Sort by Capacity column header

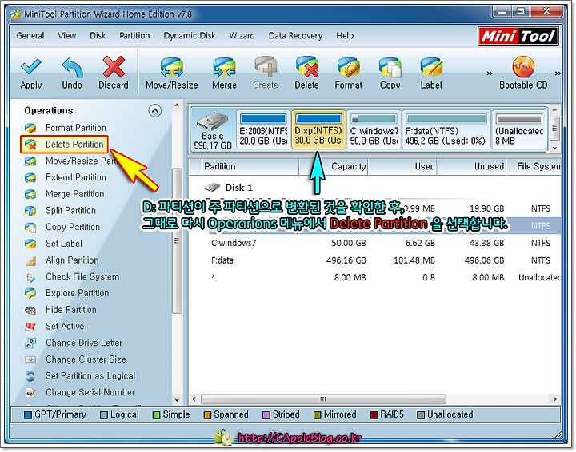pos(334,166)
